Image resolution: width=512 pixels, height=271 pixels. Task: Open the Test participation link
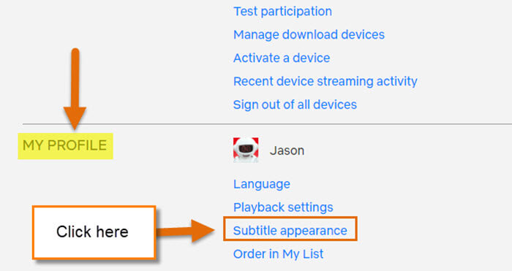click(283, 12)
